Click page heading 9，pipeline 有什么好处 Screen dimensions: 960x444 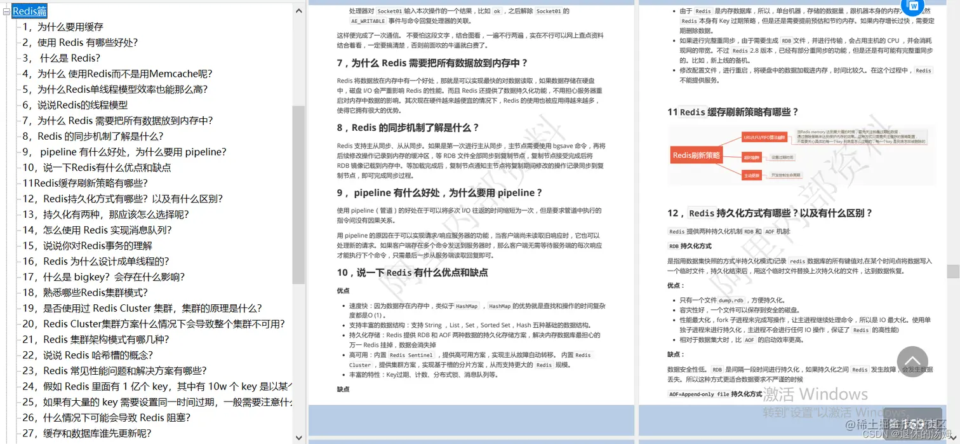(x=439, y=192)
